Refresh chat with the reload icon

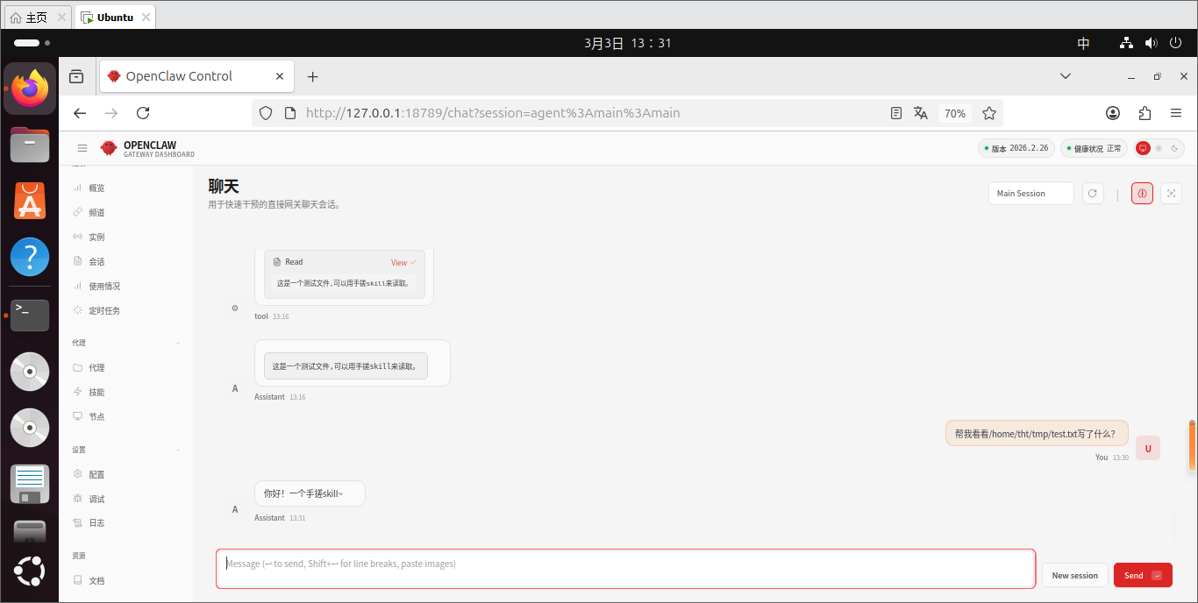pyautogui.click(x=1093, y=194)
